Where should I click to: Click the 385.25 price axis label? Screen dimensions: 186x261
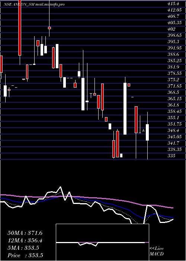(174, 60)
